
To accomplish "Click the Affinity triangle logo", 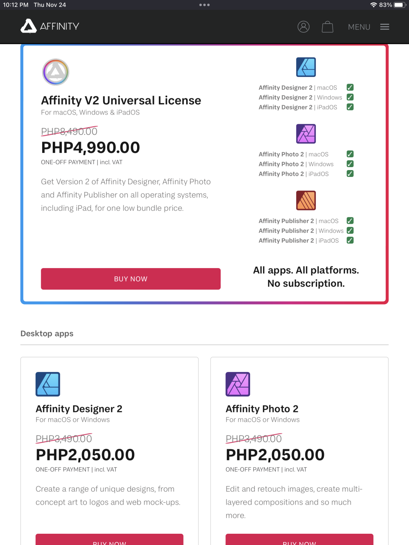I will pos(28,26).
